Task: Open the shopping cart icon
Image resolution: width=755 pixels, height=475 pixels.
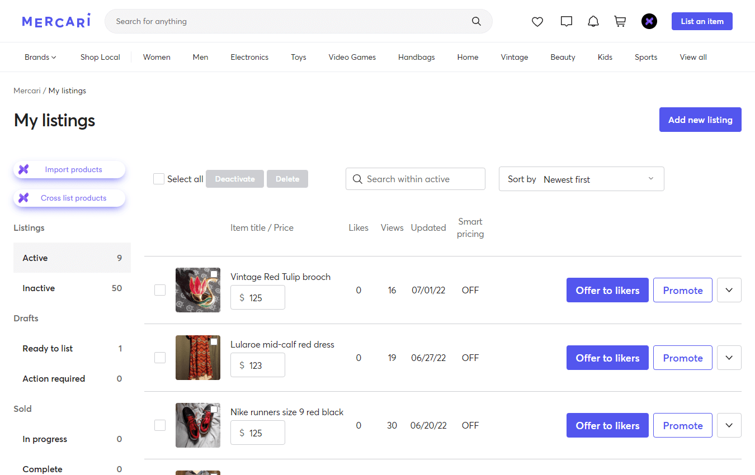Action: pyautogui.click(x=620, y=21)
